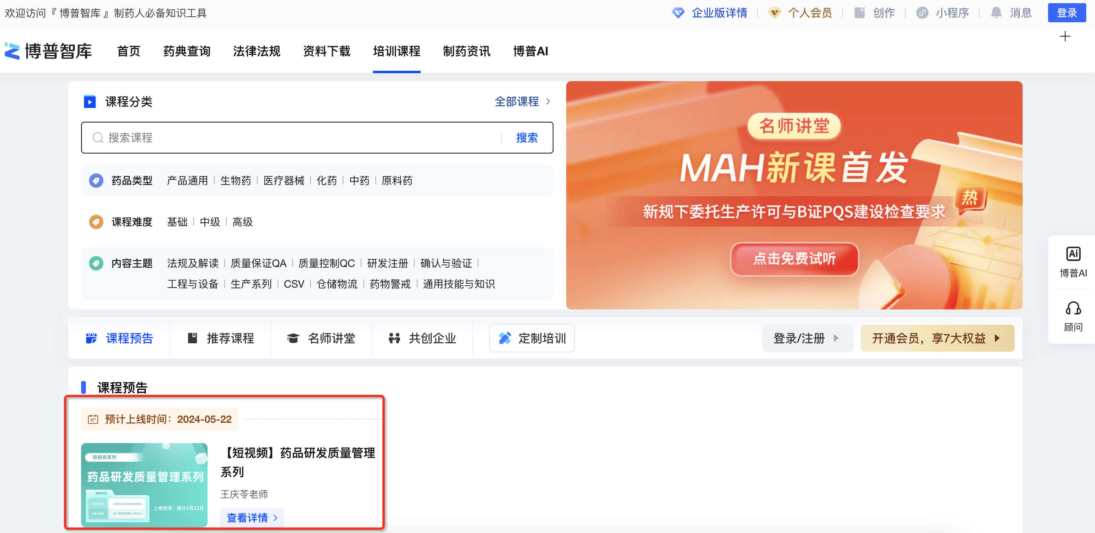Click the 课程难度 orange tag icon
The width and height of the screenshot is (1095, 533).
96,222
